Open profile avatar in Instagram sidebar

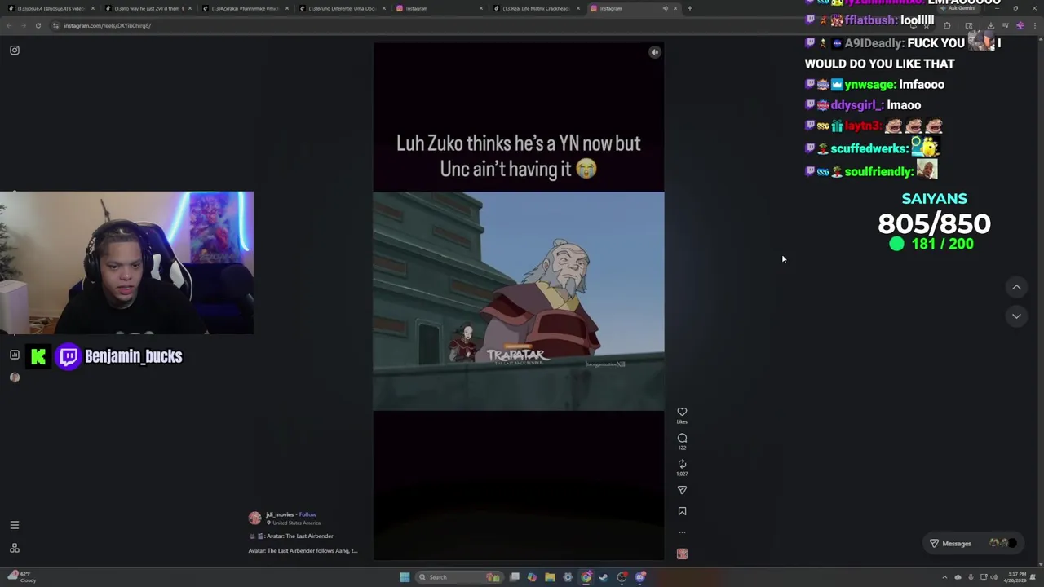pos(15,377)
